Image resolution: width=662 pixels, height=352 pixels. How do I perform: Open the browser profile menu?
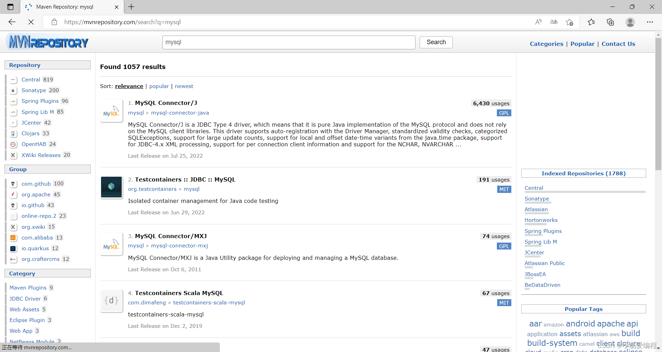pyautogui.click(x=630, y=22)
